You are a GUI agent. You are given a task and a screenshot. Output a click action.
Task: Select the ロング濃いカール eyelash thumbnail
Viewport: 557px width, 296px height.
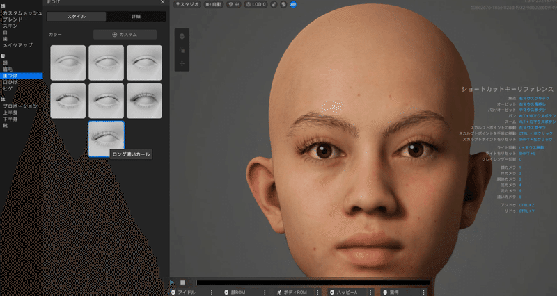click(107, 139)
